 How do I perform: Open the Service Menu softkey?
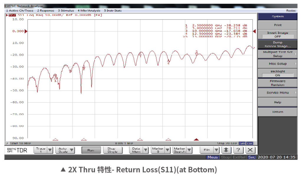(278, 93)
